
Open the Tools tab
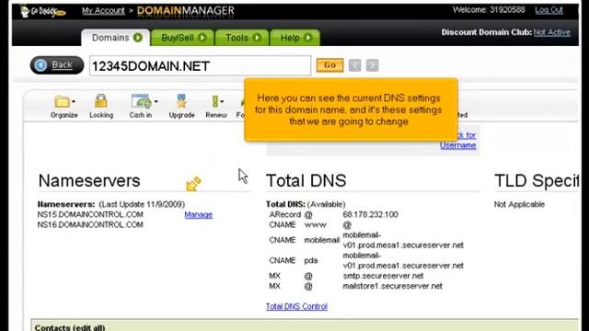(x=242, y=38)
